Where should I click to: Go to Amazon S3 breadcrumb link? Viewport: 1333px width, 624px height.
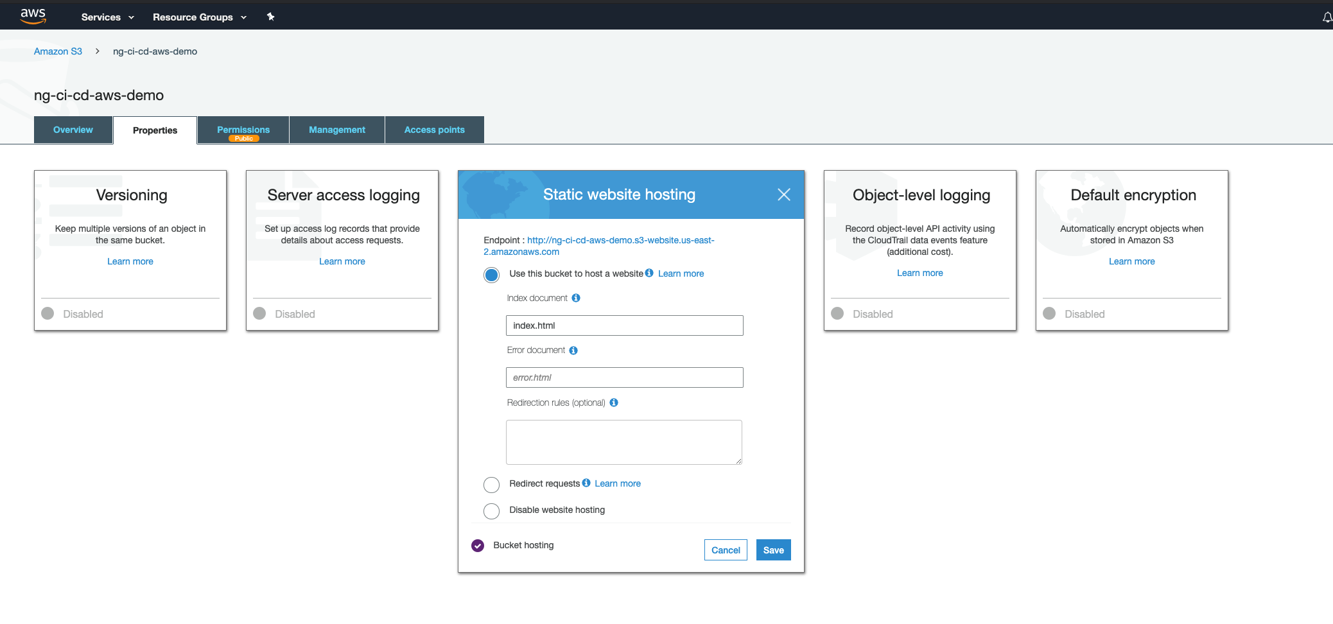pyautogui.click(x=58, y=51)
